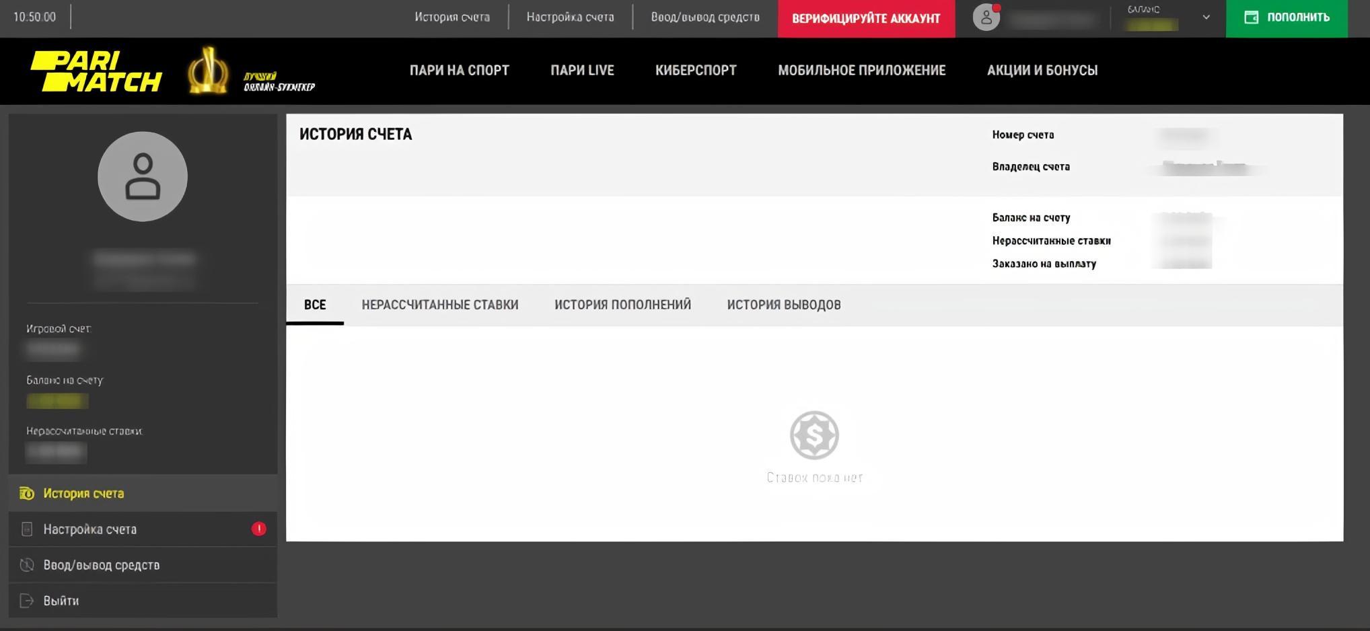
Task: Click the large profile avatar in sidebar
Action: [x=143, y=176]
